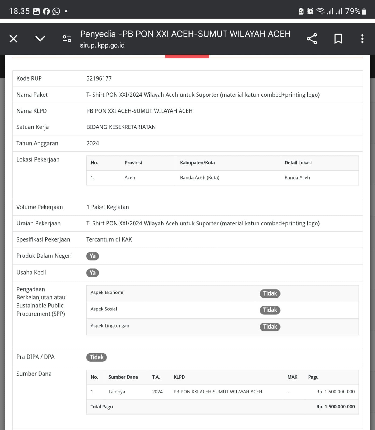The height and width of the screenshot is (430, 375).
Task: Select the KLPD cell in Sumber Dana row
Action: [x=218, y=392]
